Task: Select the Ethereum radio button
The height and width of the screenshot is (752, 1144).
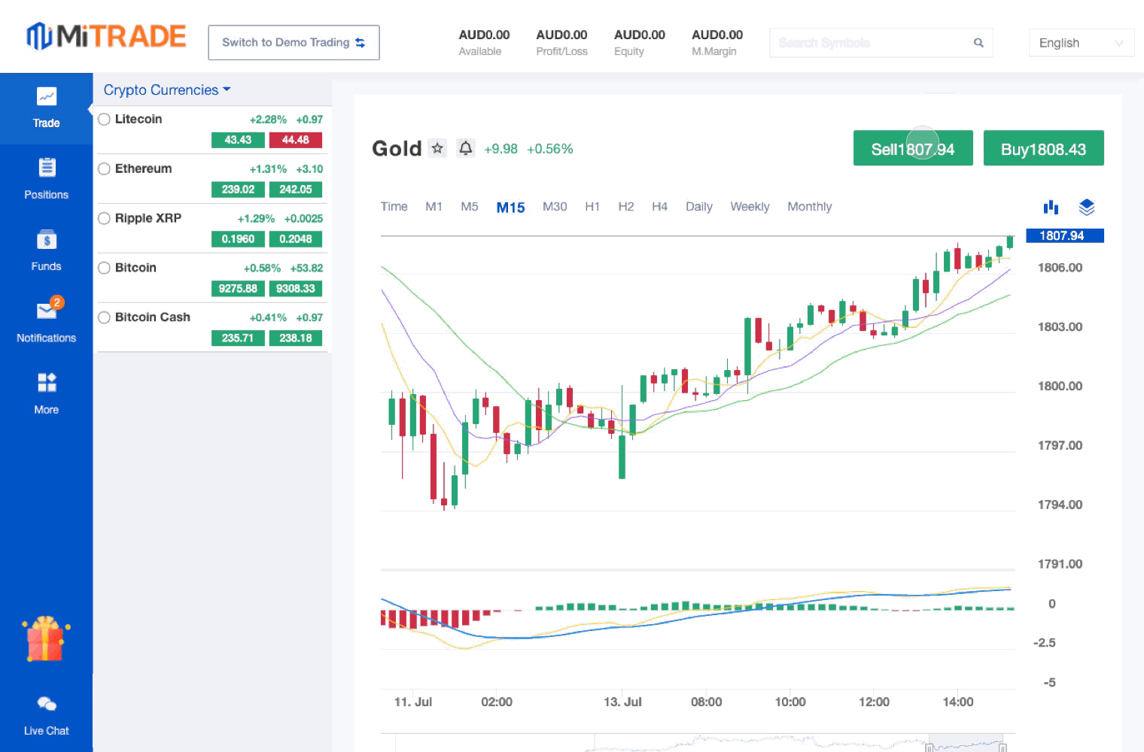Action: pos(105,168)
